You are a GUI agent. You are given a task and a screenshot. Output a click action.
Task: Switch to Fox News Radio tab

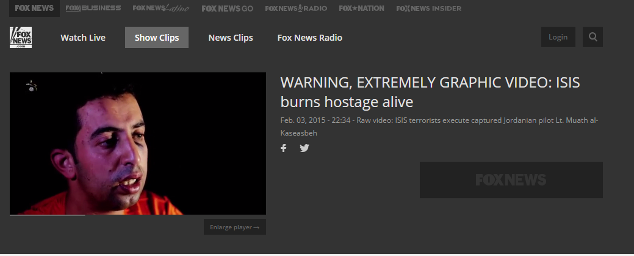tap(310, 38)
